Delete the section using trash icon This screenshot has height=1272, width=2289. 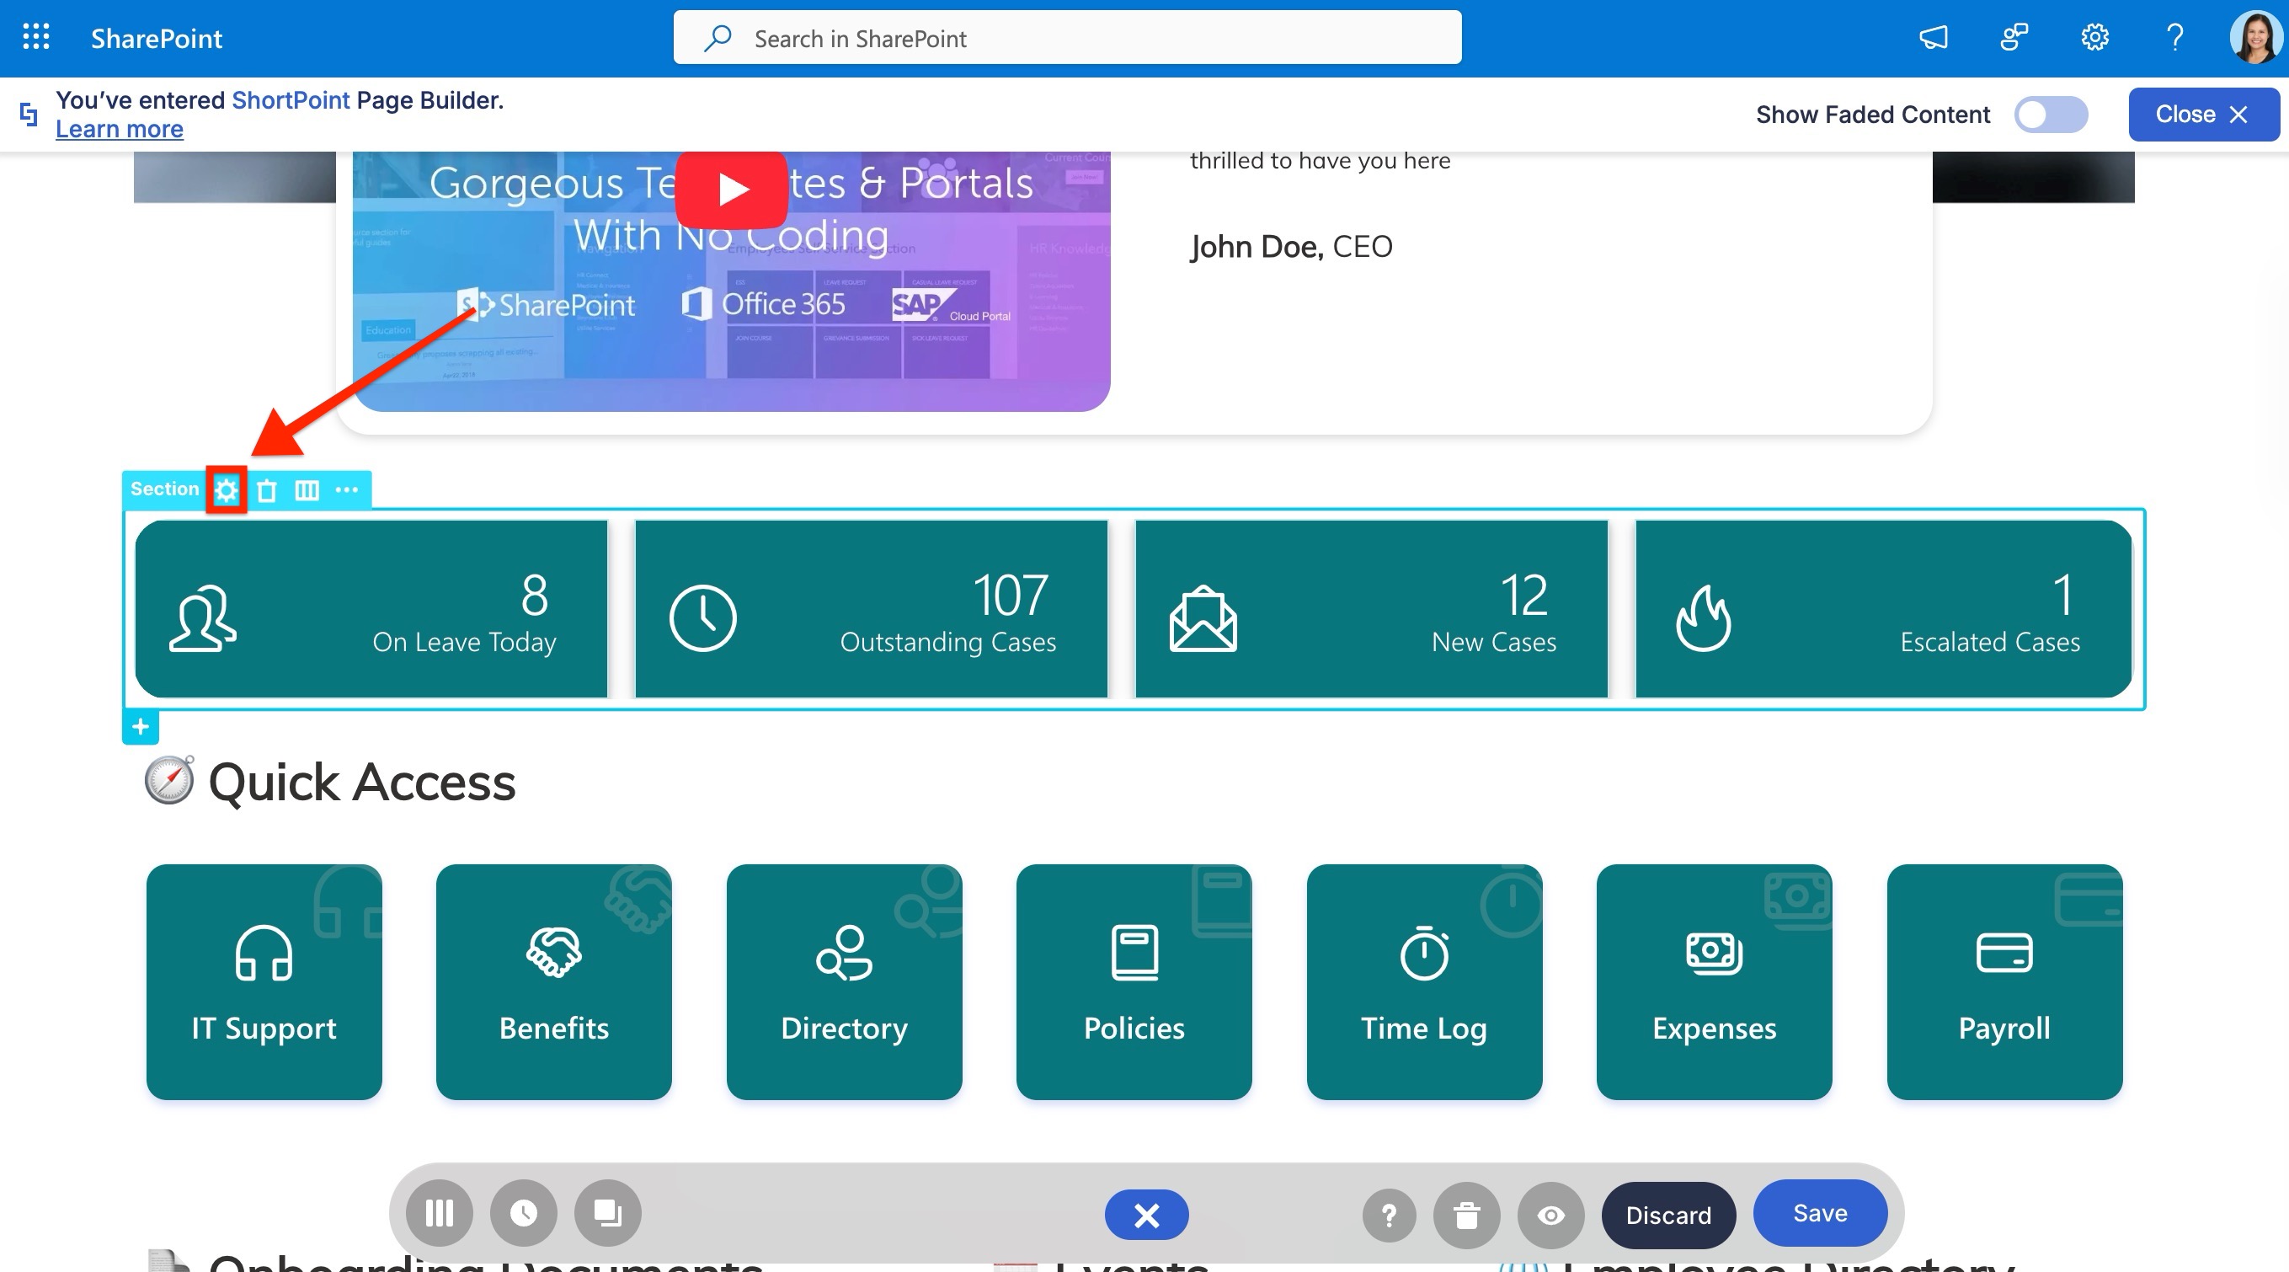(x=267, y=489)
